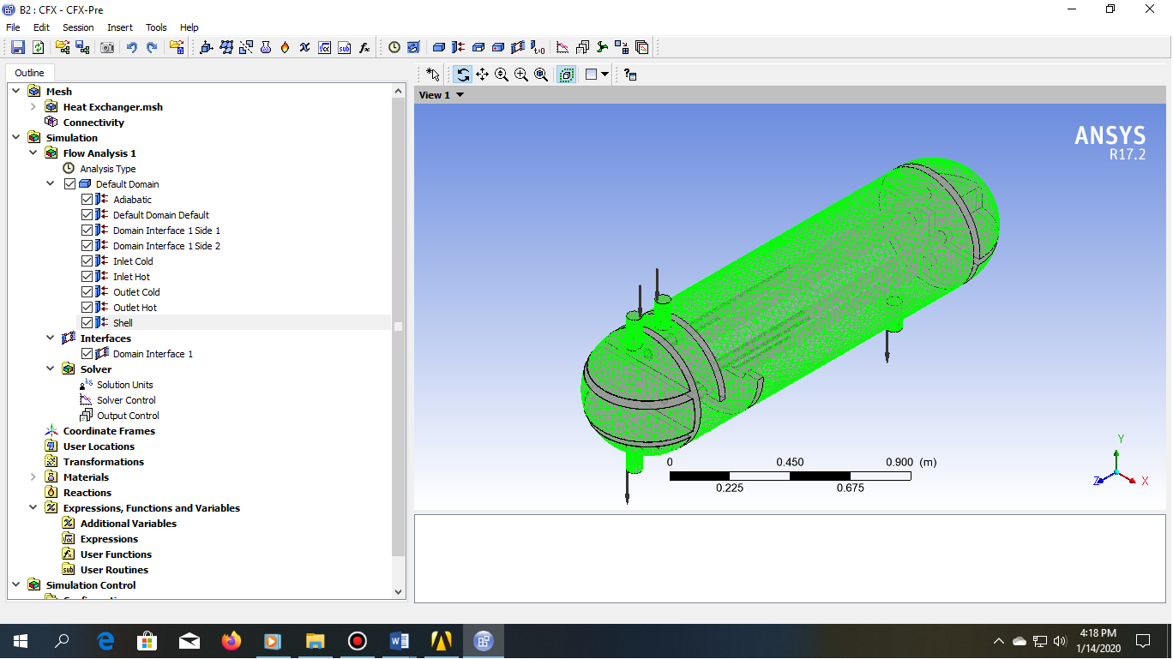This screenshot has height=659, width=1173.
Task: Open the View 1 dropdown arrow
Action: pos(460,95)
